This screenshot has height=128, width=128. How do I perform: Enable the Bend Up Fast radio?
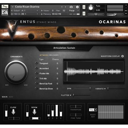tap(36, 83)
